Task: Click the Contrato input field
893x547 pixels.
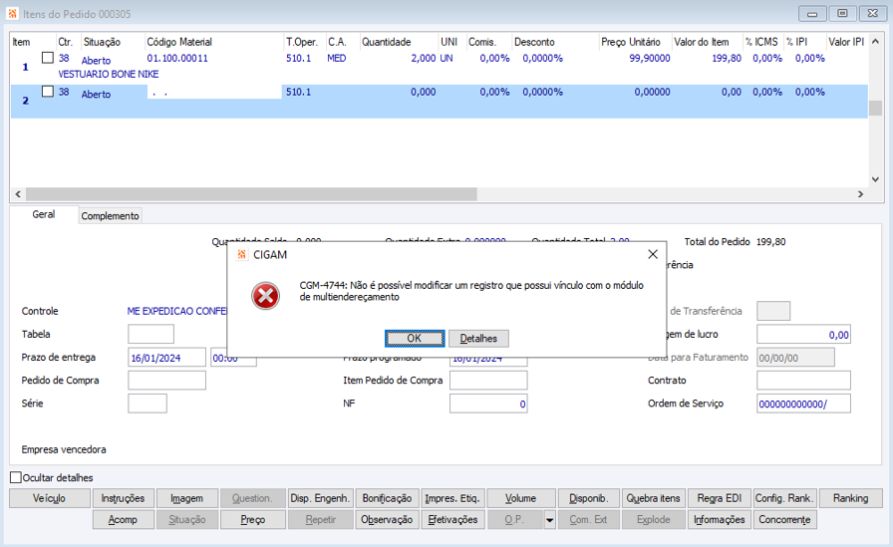Action: [803, 381]
